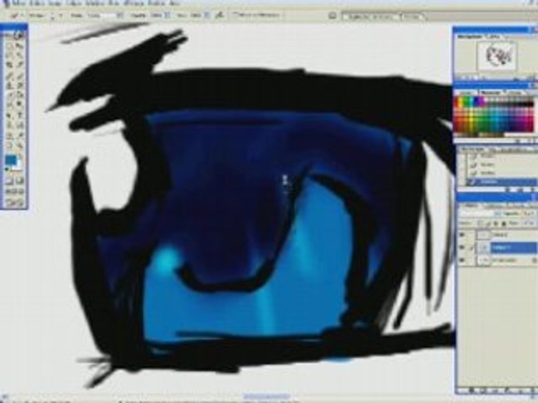
Task: Select the Type tool
Action: (19, 115)
